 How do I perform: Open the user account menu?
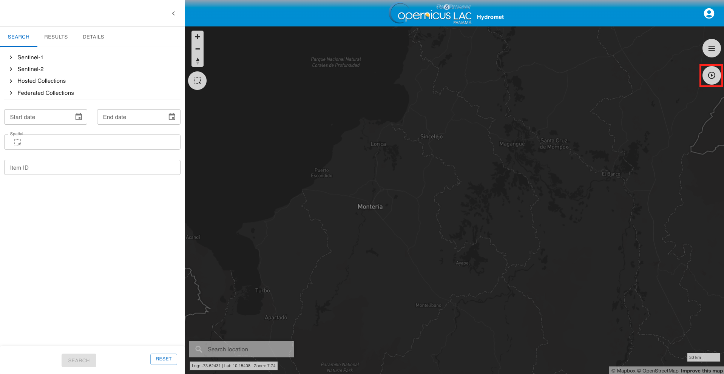(x=709, y=14)
